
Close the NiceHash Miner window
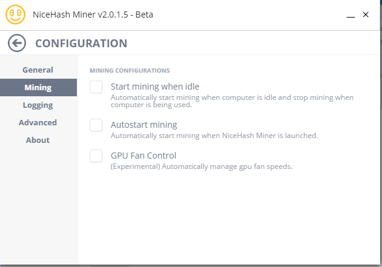(365, 15)
